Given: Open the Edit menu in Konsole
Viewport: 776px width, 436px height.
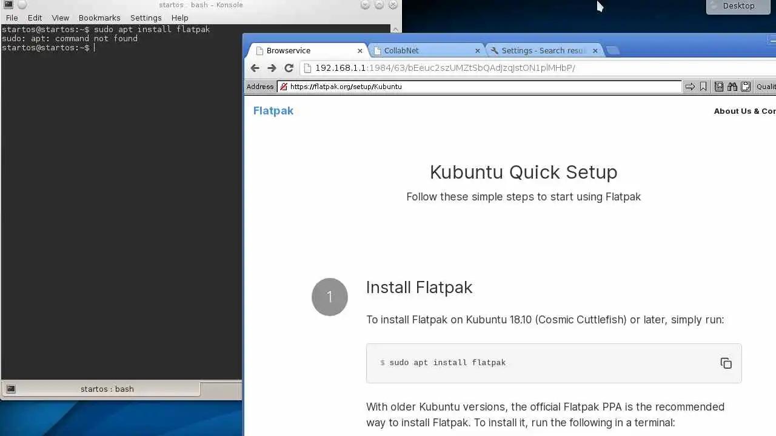Looking at the screenshot, I should (35, 18).
